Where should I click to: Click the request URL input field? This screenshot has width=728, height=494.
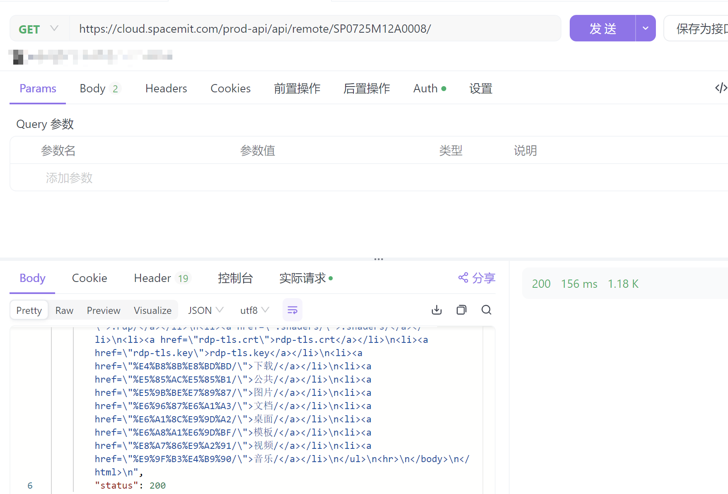315,29
